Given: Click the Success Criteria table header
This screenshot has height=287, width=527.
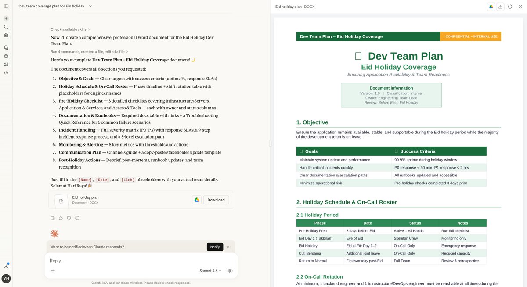Looking at the screenshot, I should click(439, 151).
